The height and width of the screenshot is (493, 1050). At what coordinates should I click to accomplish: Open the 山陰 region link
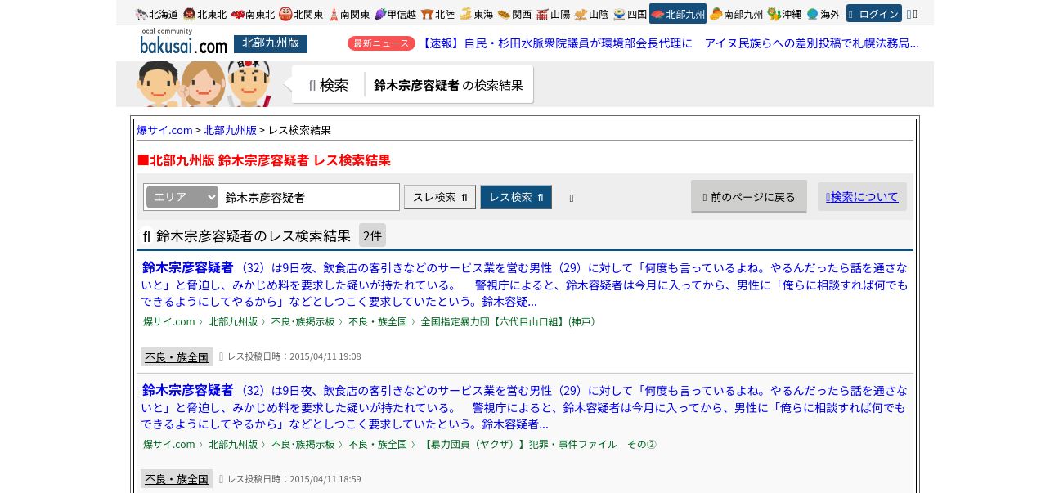coord(591,14)
